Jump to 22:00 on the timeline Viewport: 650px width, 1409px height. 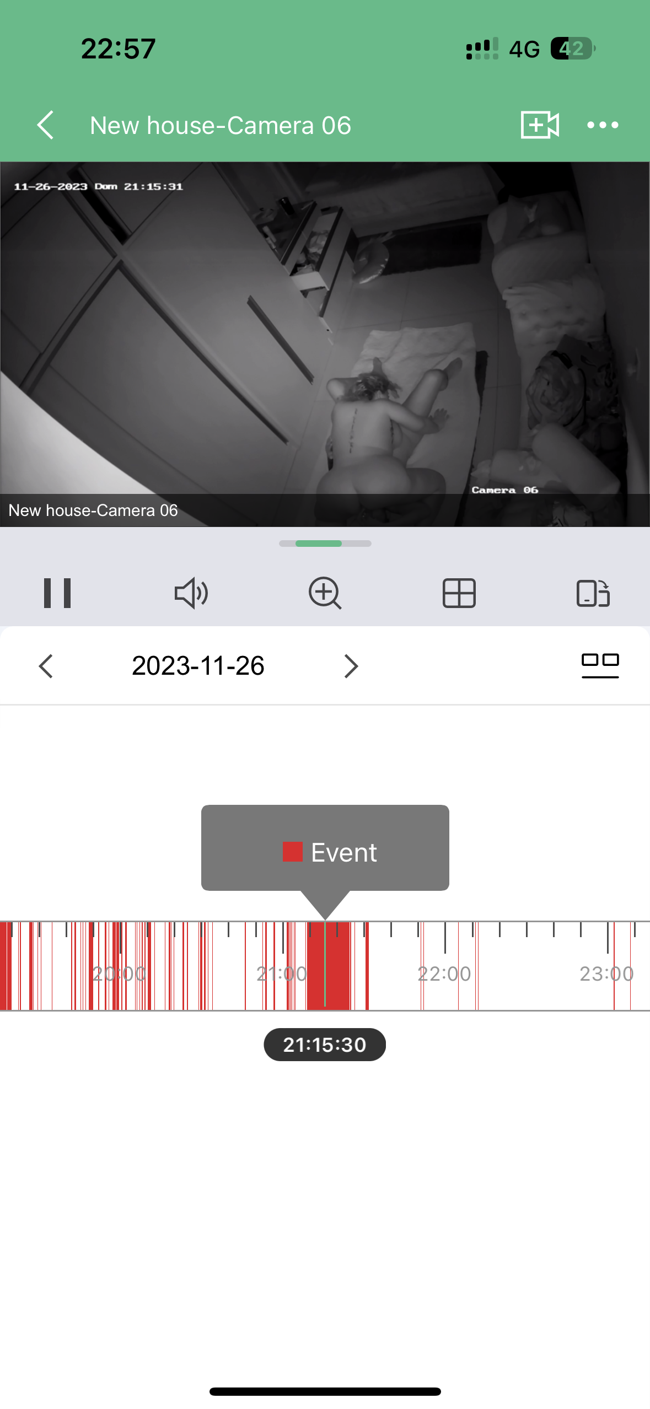tap(445, 974)
